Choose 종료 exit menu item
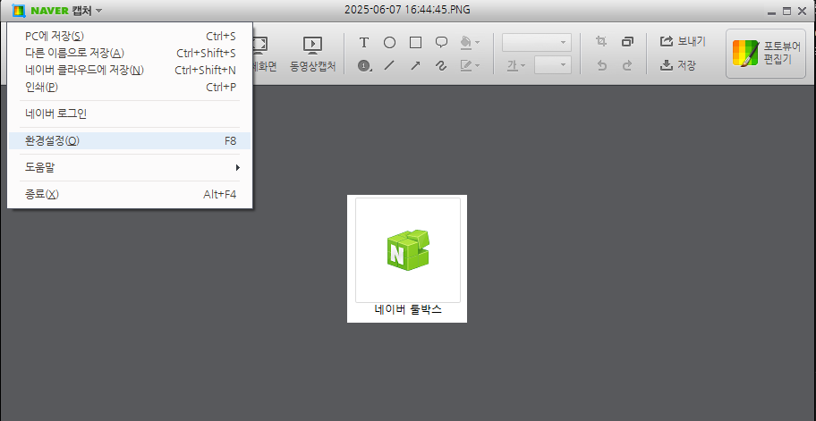 click(x=130, y=194)
